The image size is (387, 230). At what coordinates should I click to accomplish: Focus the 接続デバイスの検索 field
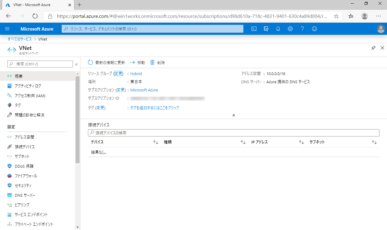233,133
